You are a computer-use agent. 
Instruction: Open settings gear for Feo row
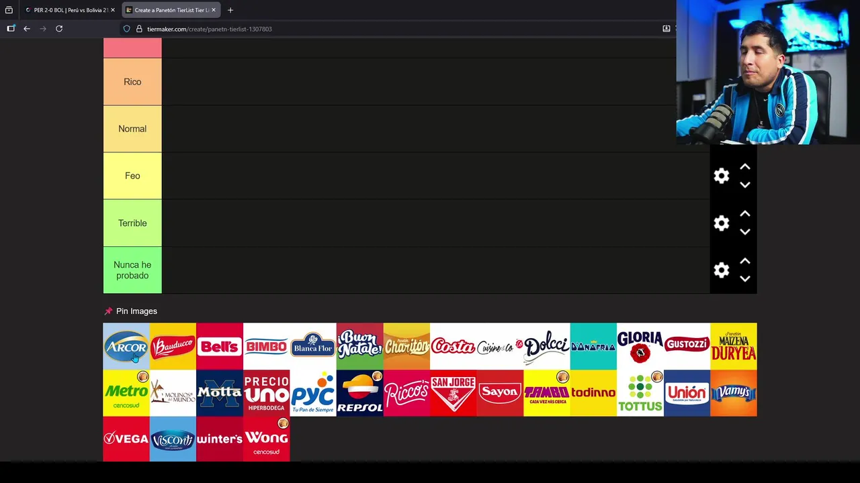tap(722, 176)
